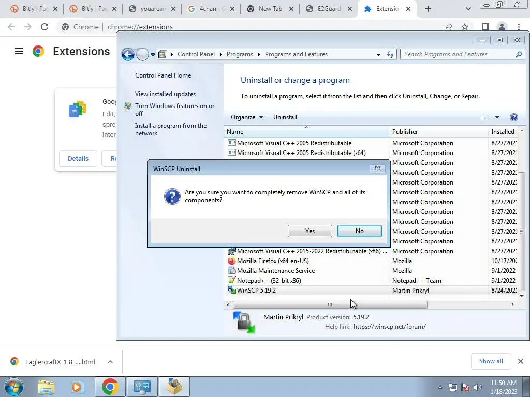
Task: Sort list by Name column header
Action: [x=306, y=132]
